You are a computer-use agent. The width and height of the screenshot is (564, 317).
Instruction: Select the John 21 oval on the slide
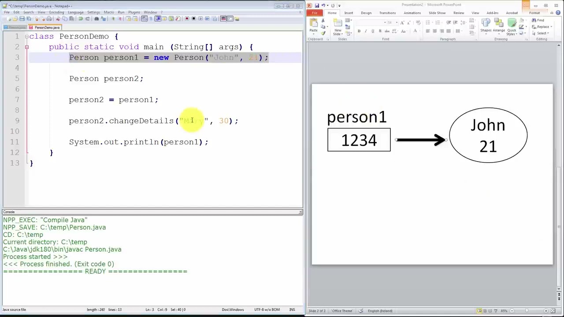coord(488,135)
